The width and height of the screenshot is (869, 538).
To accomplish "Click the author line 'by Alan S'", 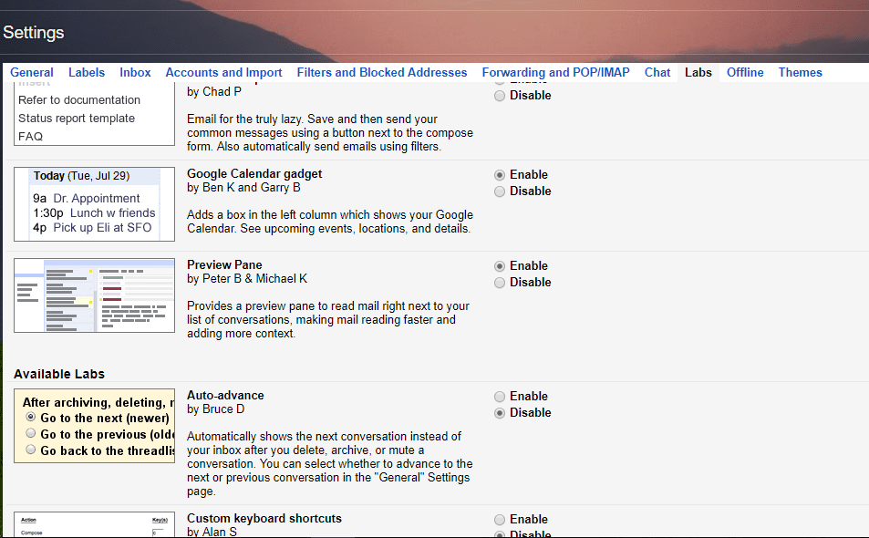I will 212,532.
